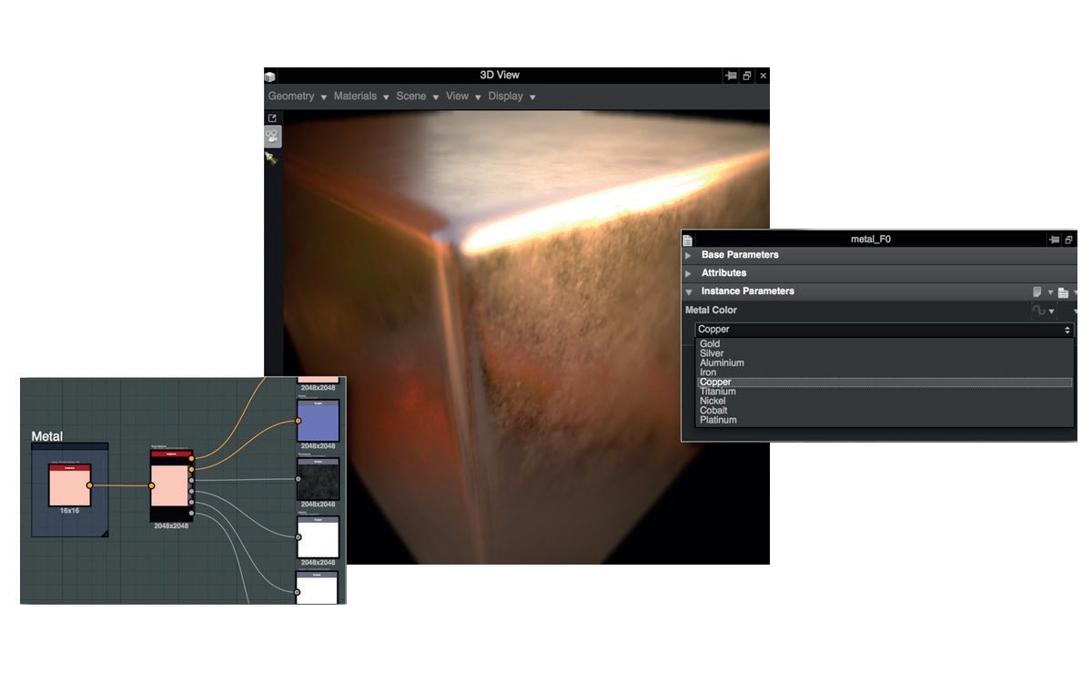Viewport: 1092px width, 683px height.
Task: Float the 3D View panel window
Action: (747, 76)
